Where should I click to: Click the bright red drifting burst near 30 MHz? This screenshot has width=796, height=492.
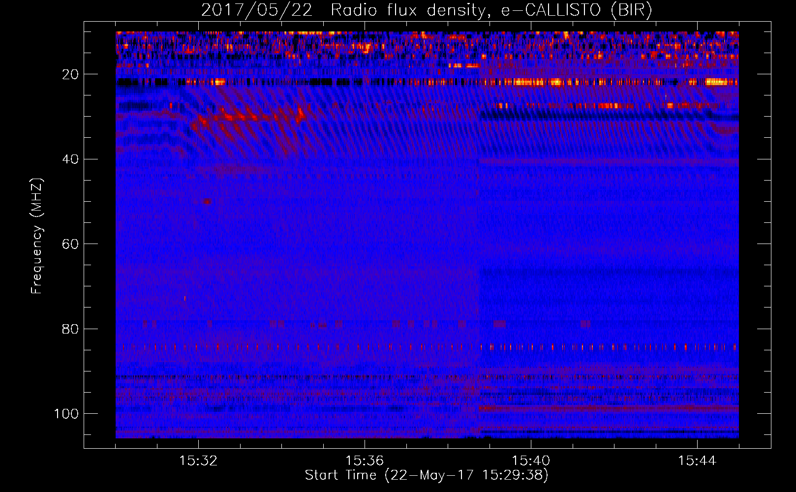coord(248,117)
